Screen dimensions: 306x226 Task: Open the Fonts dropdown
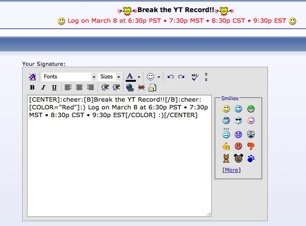click(69, 77)
